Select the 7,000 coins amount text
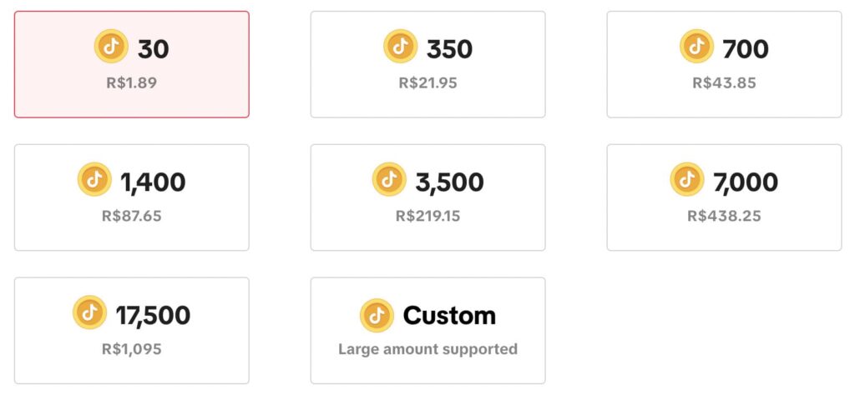This screenshot has width=855, height=395. click(746, 182)
